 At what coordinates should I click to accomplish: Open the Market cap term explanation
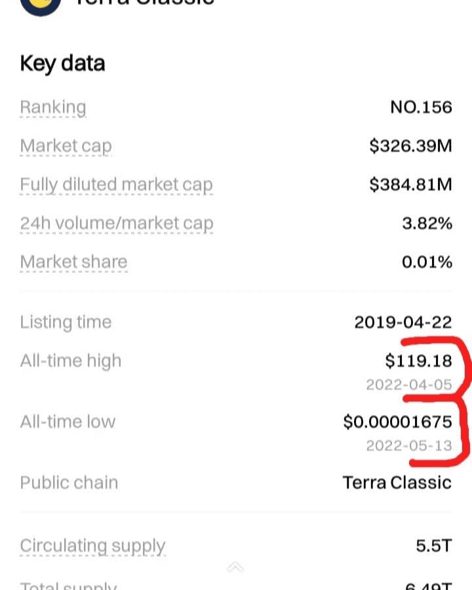(66, 146)
